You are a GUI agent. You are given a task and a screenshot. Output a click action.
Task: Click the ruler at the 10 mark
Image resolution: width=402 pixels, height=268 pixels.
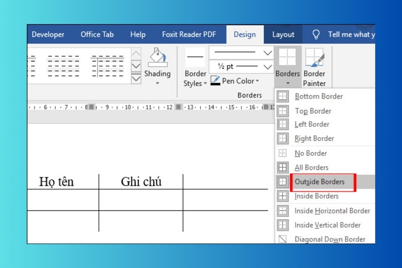(x=128, y=107)
